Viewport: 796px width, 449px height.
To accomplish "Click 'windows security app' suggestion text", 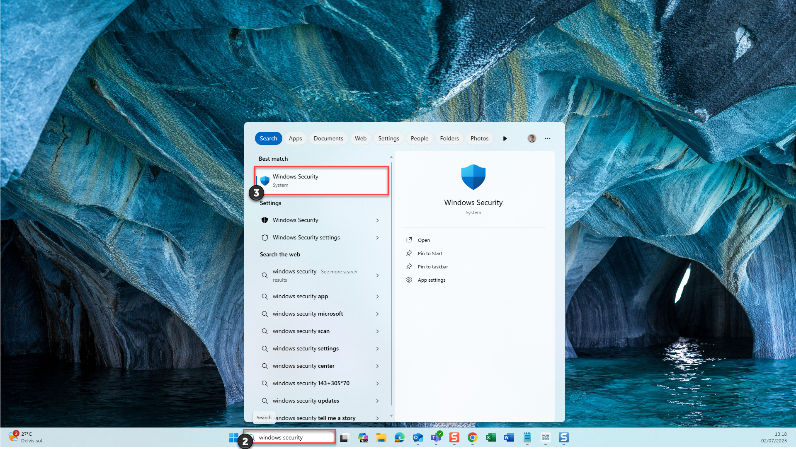I will coord(300,297).
